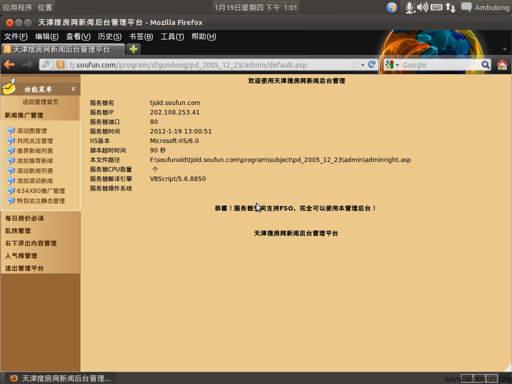Screen dimensions: 512x384
Task: Bookmark page with the star icon
Action: pyautogui.click(x=354, y=64)
